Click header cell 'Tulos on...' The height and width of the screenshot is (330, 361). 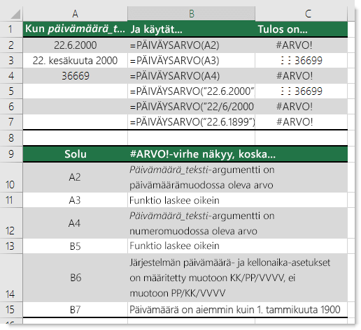click(x=302, y=29)
